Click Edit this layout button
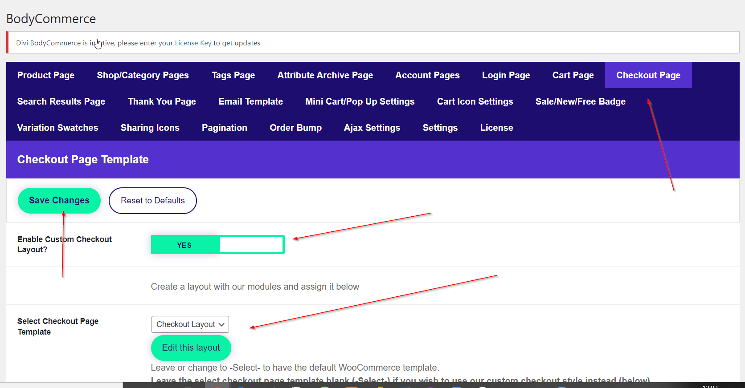Viewport: 745px width, 388px height. pos(191,348)
